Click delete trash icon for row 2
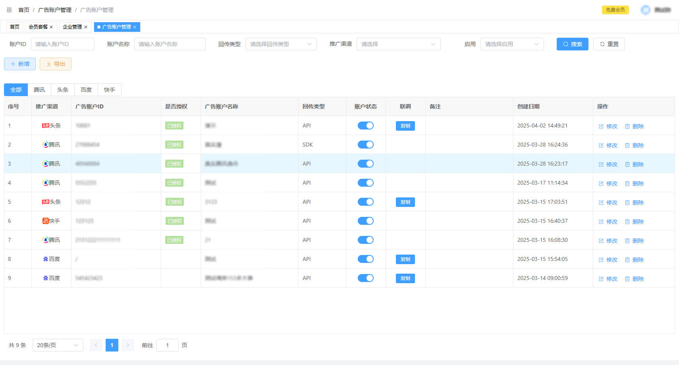Image resolution: width=679 pixels, height=365 pixels. [x=627, y=145]
